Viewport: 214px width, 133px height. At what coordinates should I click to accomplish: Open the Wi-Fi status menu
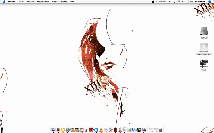pyautogui.click(x=179, y=2)
